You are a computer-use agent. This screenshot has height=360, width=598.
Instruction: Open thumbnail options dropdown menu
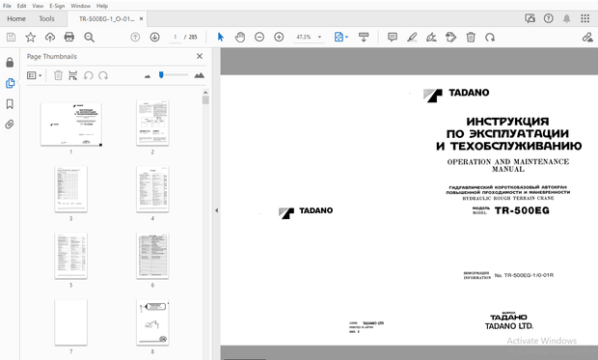[35, 75]
